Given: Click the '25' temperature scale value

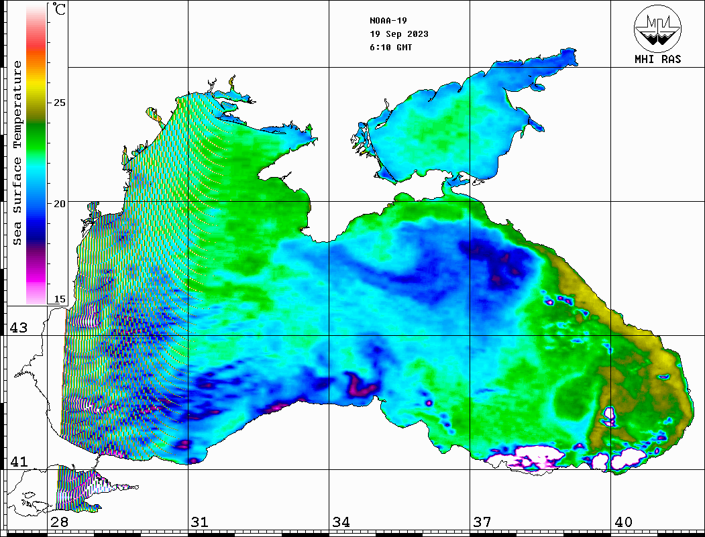Looking at the screenshot, I should [59, 103].
